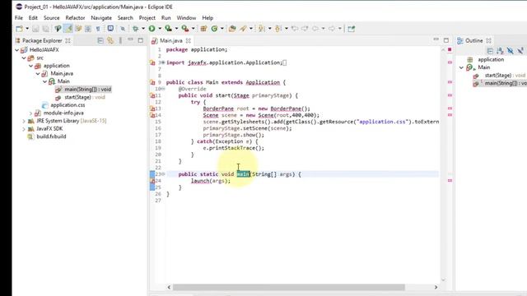
Task: Click Collapse All in Package Explorer
Action: coord(100,40)
